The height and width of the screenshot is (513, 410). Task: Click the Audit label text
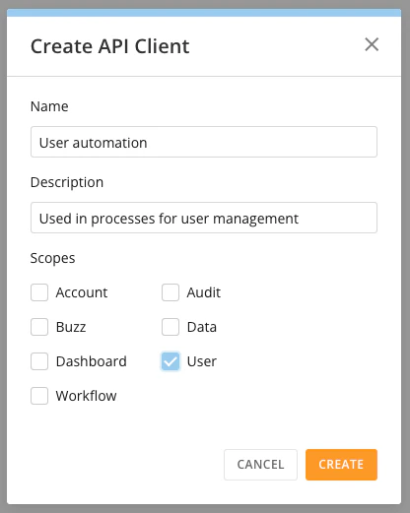pos(204,292)
